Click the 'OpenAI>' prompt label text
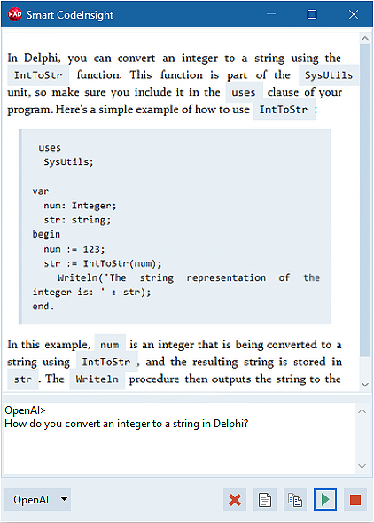The height and width of the screenshot is (523, 374). tap(25, 410)
